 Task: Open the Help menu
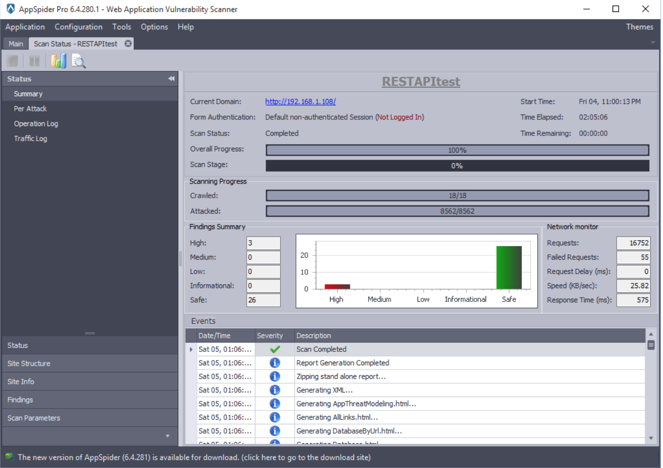pos(185,27)
